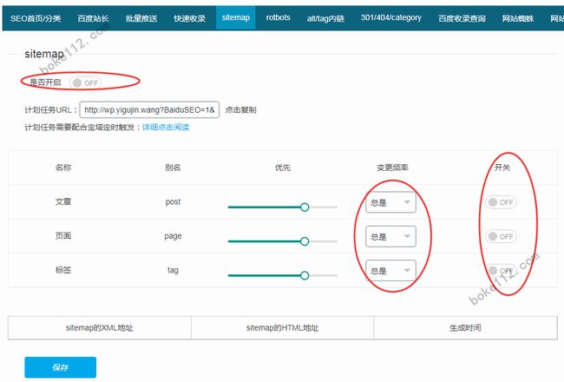Toggle the OFF switch for 标签 tag
This screenshot has height=382, width=564.
pos(501,270)
